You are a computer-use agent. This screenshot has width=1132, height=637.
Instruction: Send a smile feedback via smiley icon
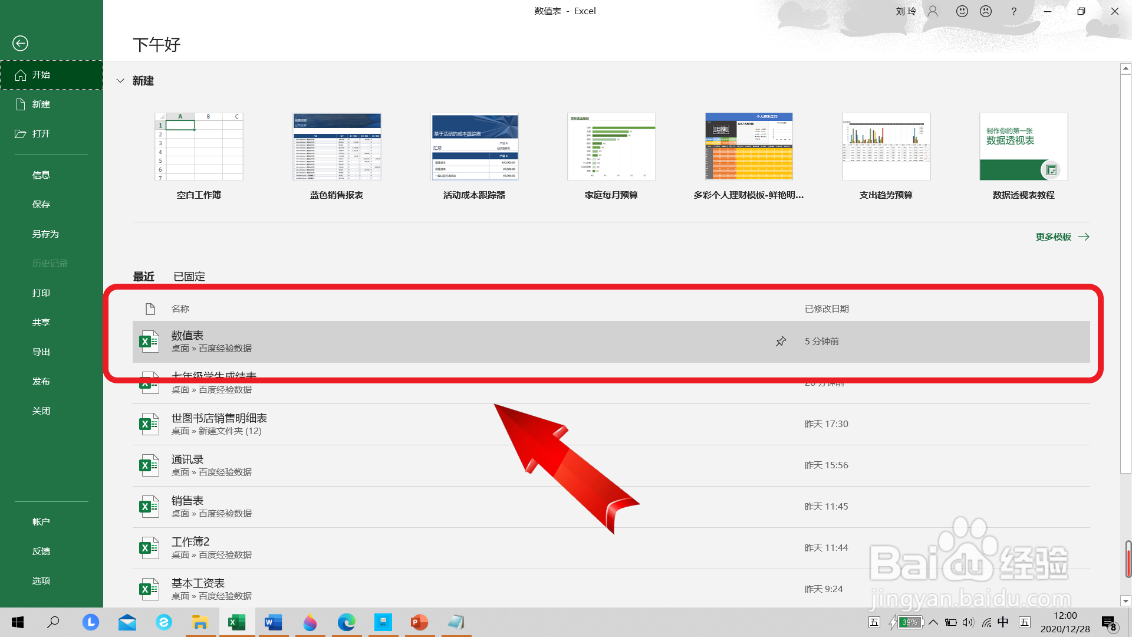tap(962, 11)
